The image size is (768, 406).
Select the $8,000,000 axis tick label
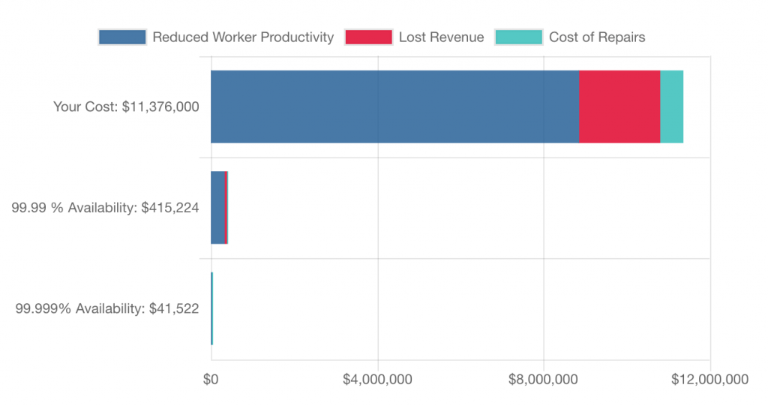[544, 380]
